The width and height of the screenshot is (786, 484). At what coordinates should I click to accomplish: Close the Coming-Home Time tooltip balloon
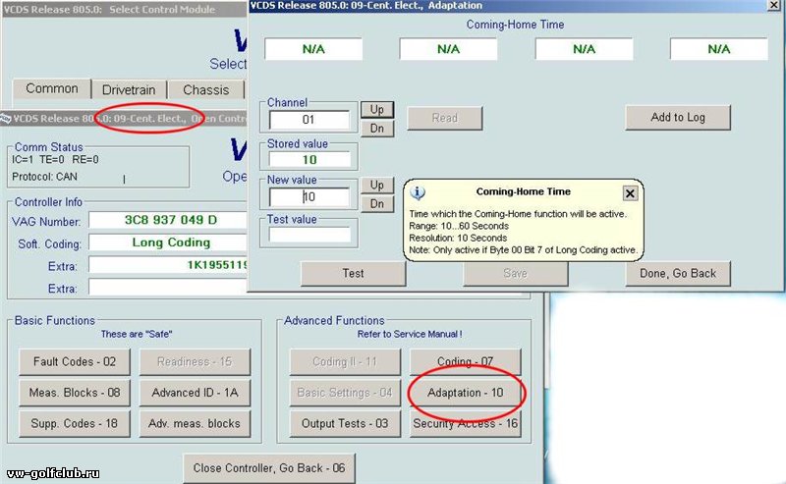coord(630,192)
